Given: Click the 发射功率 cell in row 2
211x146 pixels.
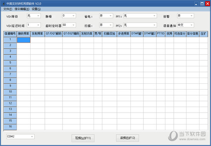Looking at the screenshot, I should pos(87,46).
